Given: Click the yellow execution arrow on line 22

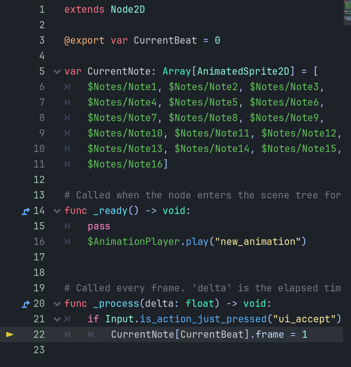Looking at the screenshot, I should tap(10, 334).
